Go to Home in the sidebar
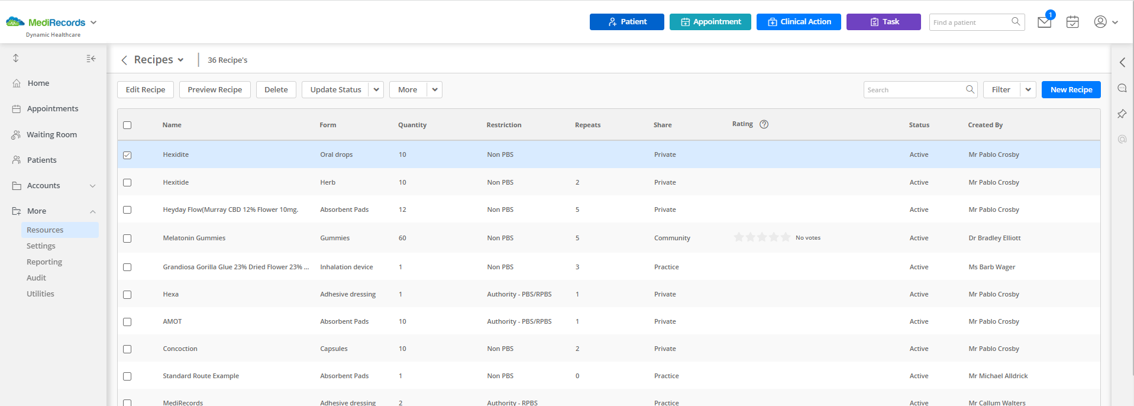Screen dimensions: 1134x406 (38, 83)
